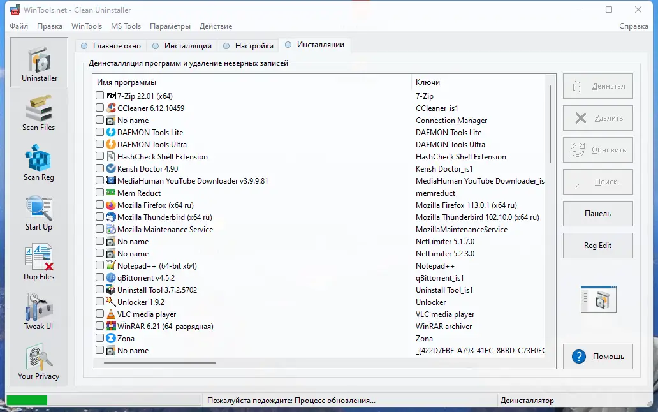Open the Действие menu
This screenshot has height=412, width=658.
[x=216, y=26]
